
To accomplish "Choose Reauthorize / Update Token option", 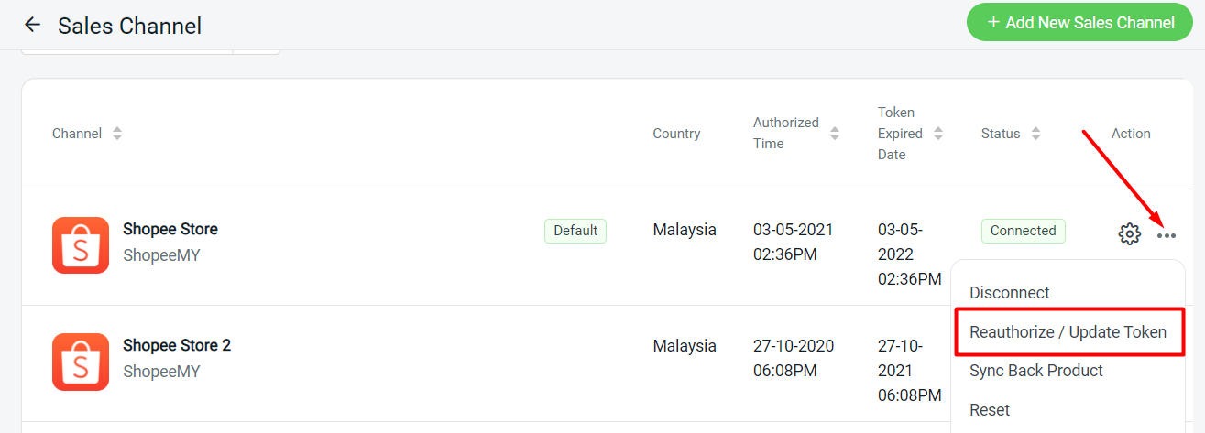I will tap(1068, 331).
